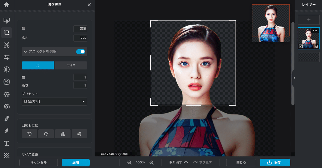Image resolution: width=322 pixels, height=168 pixels.
Task: Close the 切り抜き panel
Action: pos(89,5)
